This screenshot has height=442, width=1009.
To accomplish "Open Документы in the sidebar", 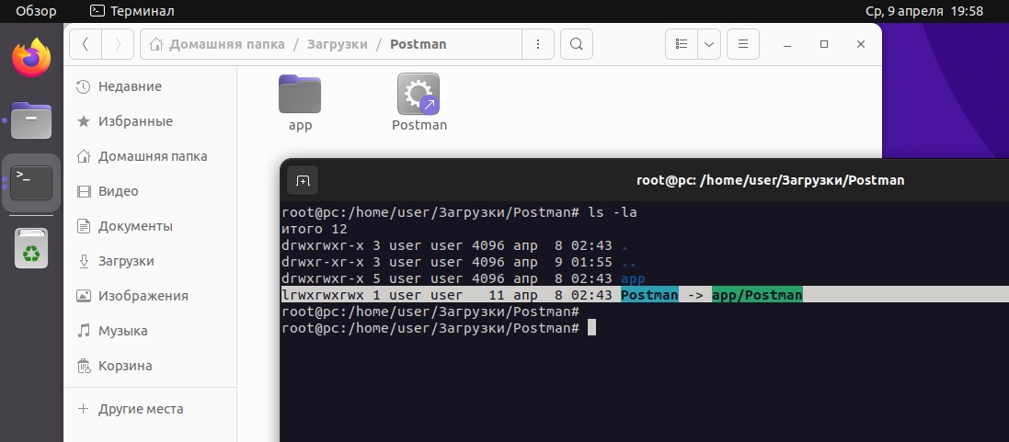I will [150, 226].
